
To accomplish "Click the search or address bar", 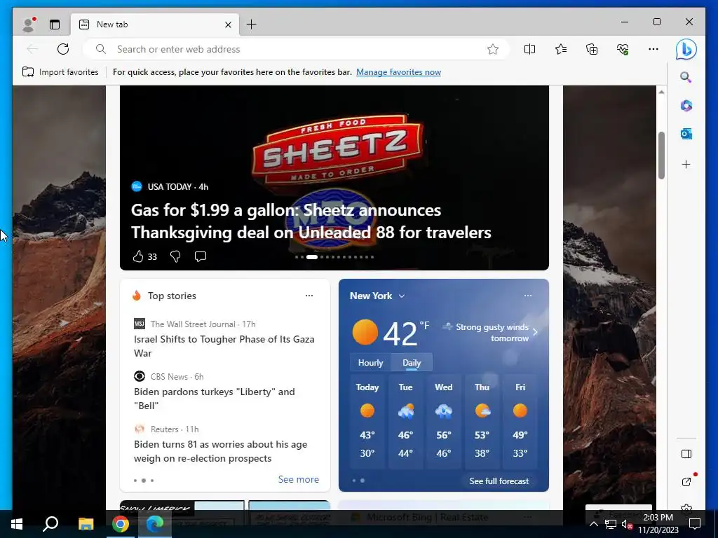I will click(x=295, y=49).
